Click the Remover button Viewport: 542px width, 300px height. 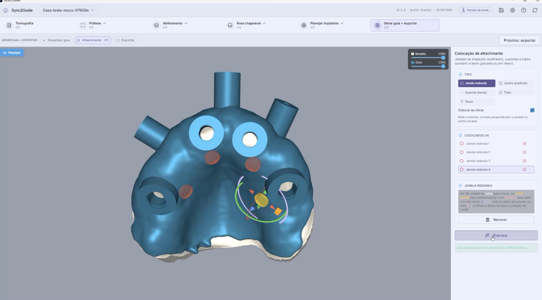[x=496, y=220]
